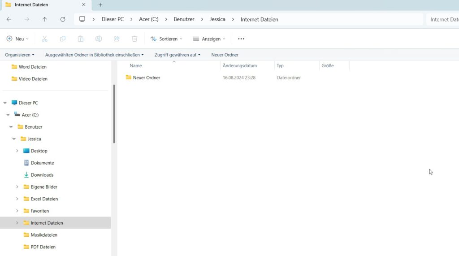Select Benutzer folder in the tree
Image resolution: width=459 pixels, height=256 pixels.
tap(33, 127)
